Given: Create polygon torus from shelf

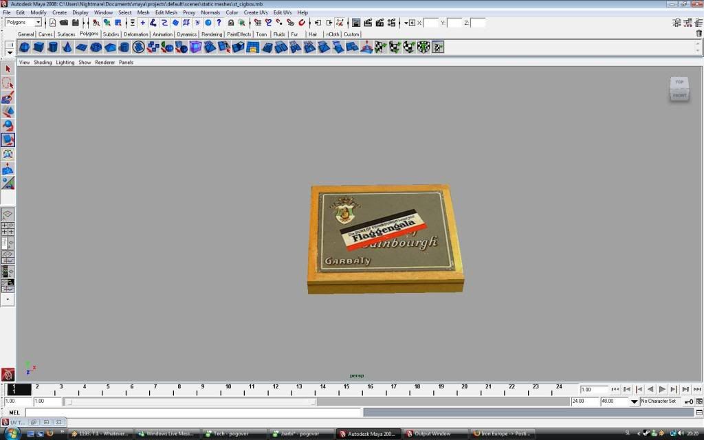Looking at the screenshot, I should click(x=96, y=47).
